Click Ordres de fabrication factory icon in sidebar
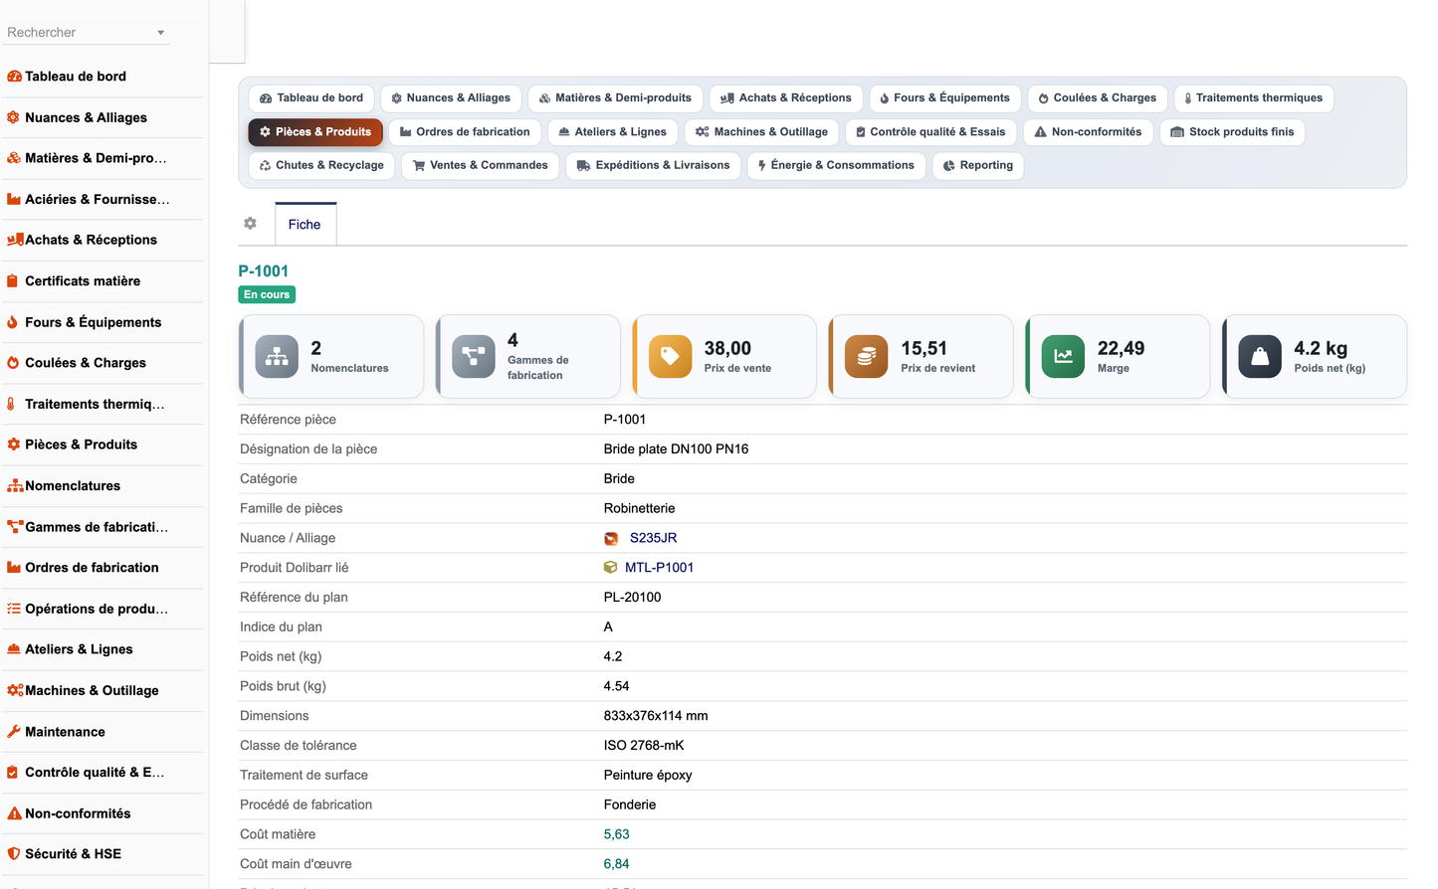1438x889 pixels. pyautogui.click(x=14, y=568)
